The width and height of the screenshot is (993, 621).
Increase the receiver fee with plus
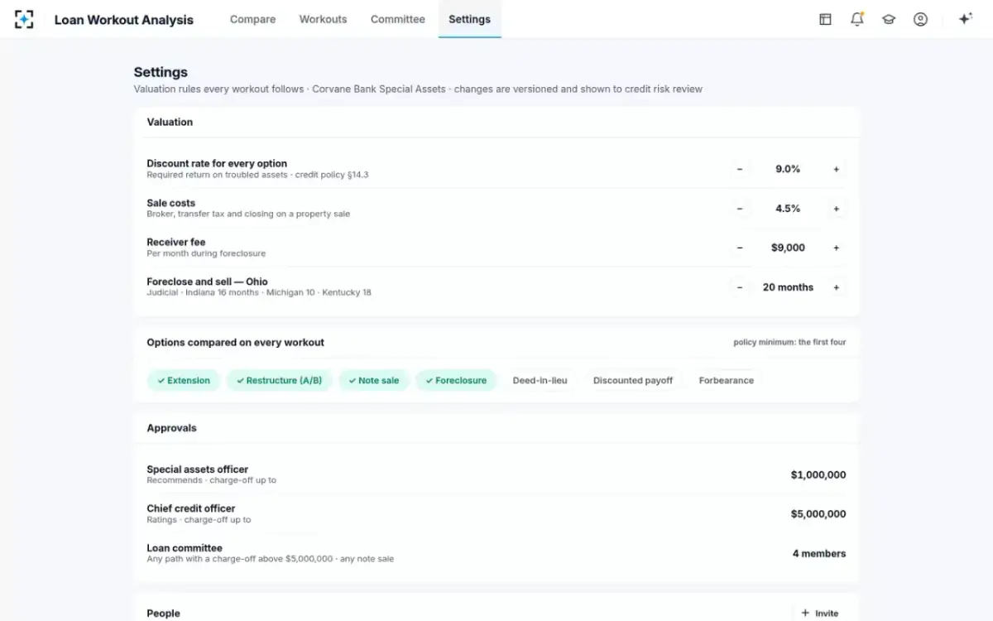[x=837, y=248]
